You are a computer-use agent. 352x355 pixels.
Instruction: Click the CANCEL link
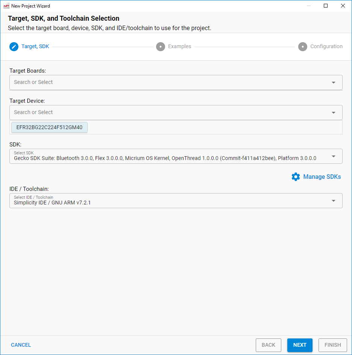pyautogui.click(x=21, y=345)
